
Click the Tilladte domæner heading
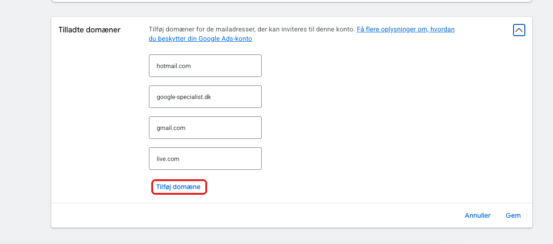point(90,30)
